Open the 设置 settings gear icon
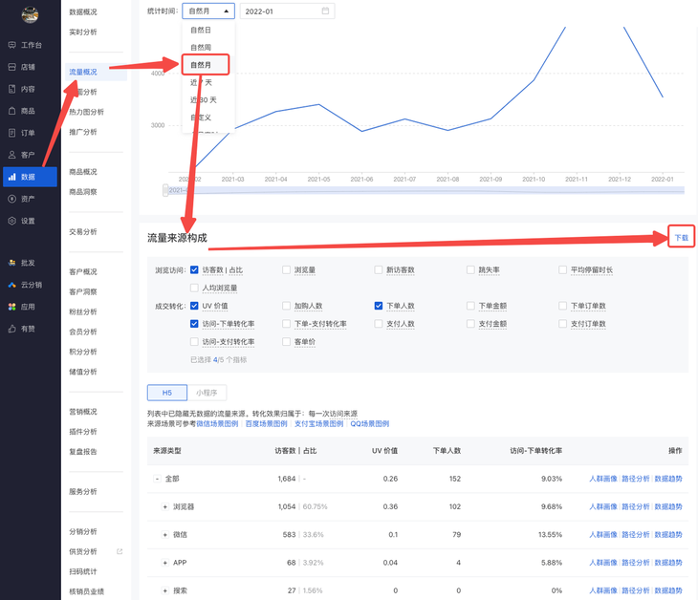The image size is (698, 600). (12, 221)
